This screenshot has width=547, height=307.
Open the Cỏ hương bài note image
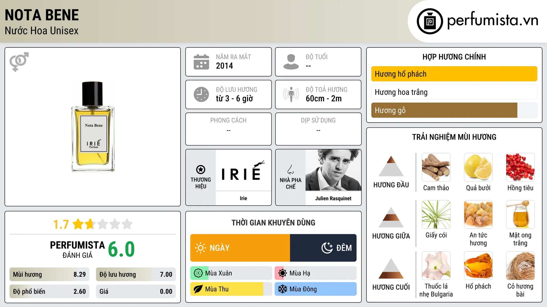pos(520,266)
